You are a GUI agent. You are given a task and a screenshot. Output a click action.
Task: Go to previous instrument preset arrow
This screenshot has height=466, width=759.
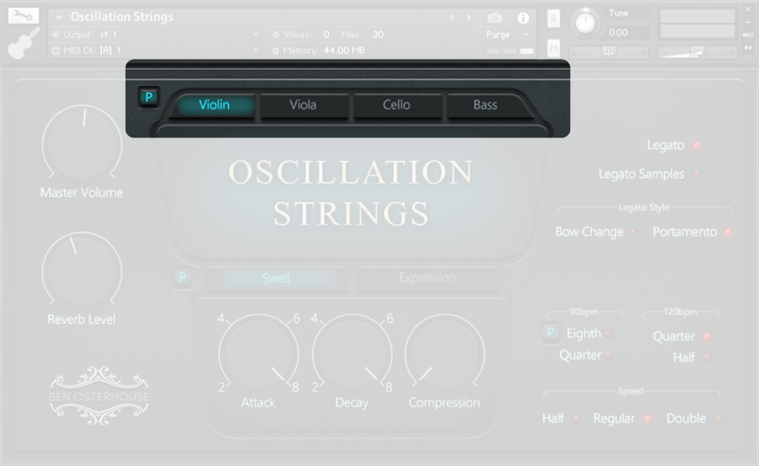point(452,18)
